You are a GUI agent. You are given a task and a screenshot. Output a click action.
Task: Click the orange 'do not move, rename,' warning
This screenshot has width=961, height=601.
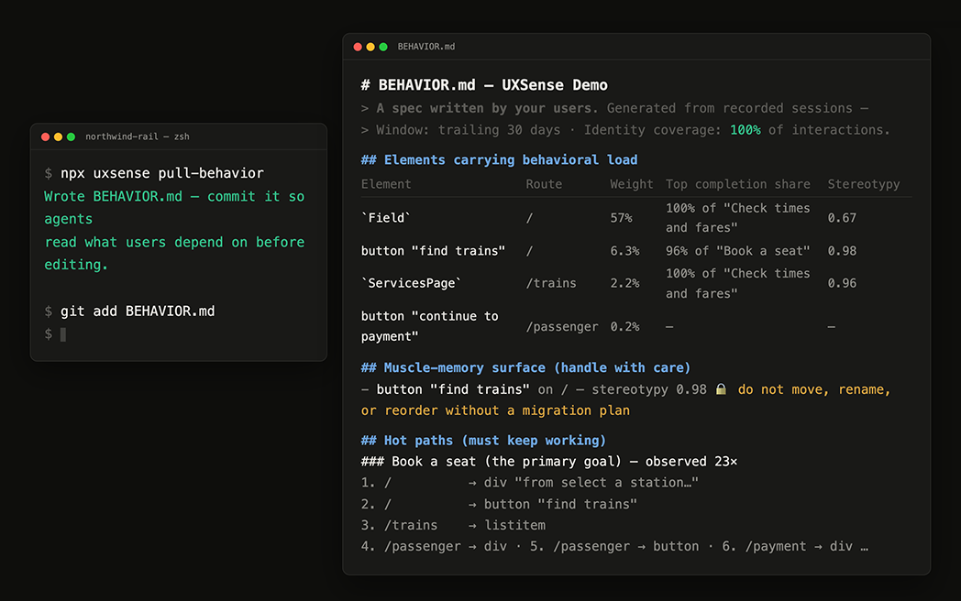pos(814,389)
